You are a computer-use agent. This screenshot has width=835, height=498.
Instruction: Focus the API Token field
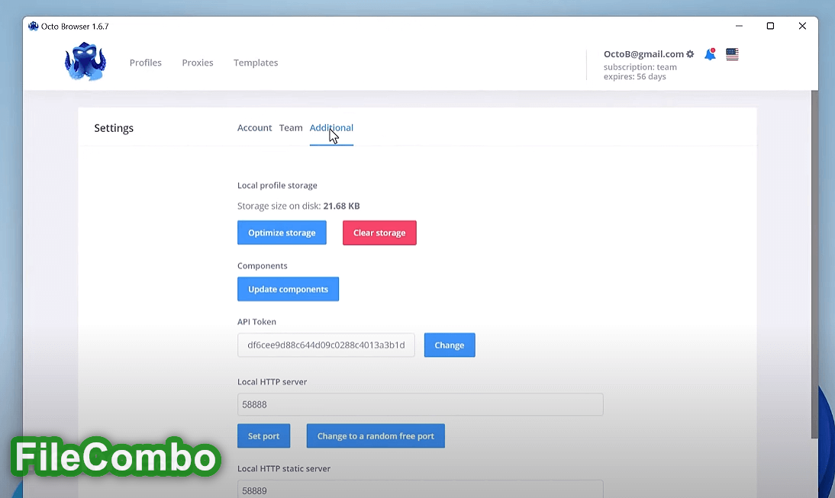pyautogui.click(x=326, y=345)
